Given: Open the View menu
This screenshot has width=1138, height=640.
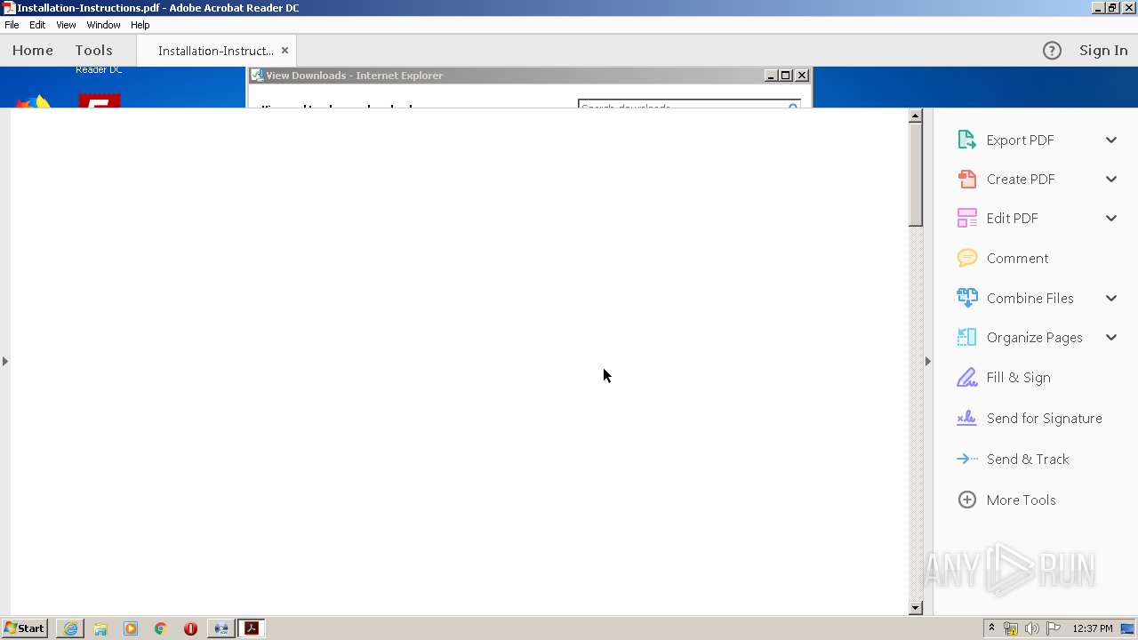Looking at the screenshot, I should pos(66,25).
